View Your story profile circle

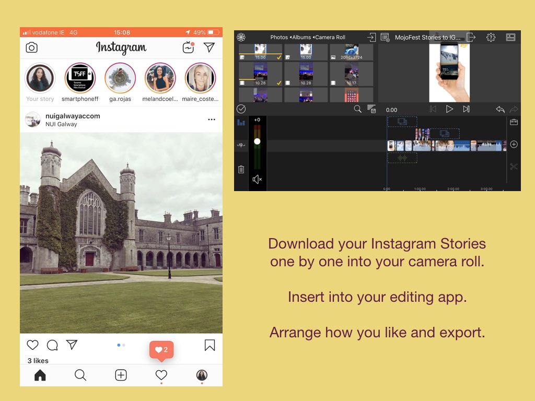[40, 78]
